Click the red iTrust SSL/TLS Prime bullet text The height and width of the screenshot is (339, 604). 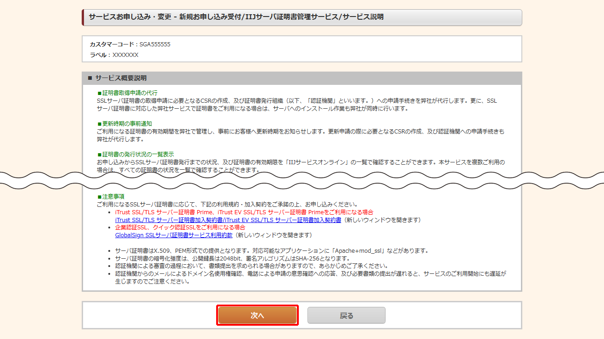pos(244,212)
